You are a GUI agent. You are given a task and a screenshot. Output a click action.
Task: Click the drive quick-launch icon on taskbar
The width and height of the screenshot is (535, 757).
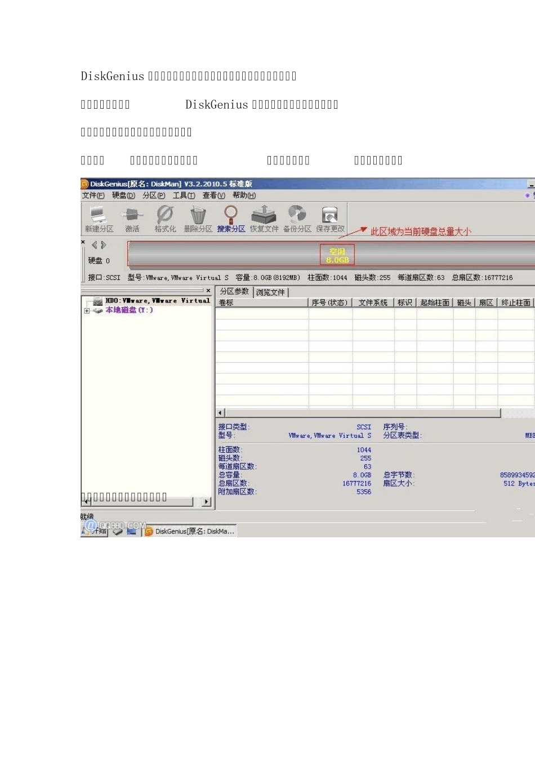point(118,531)
